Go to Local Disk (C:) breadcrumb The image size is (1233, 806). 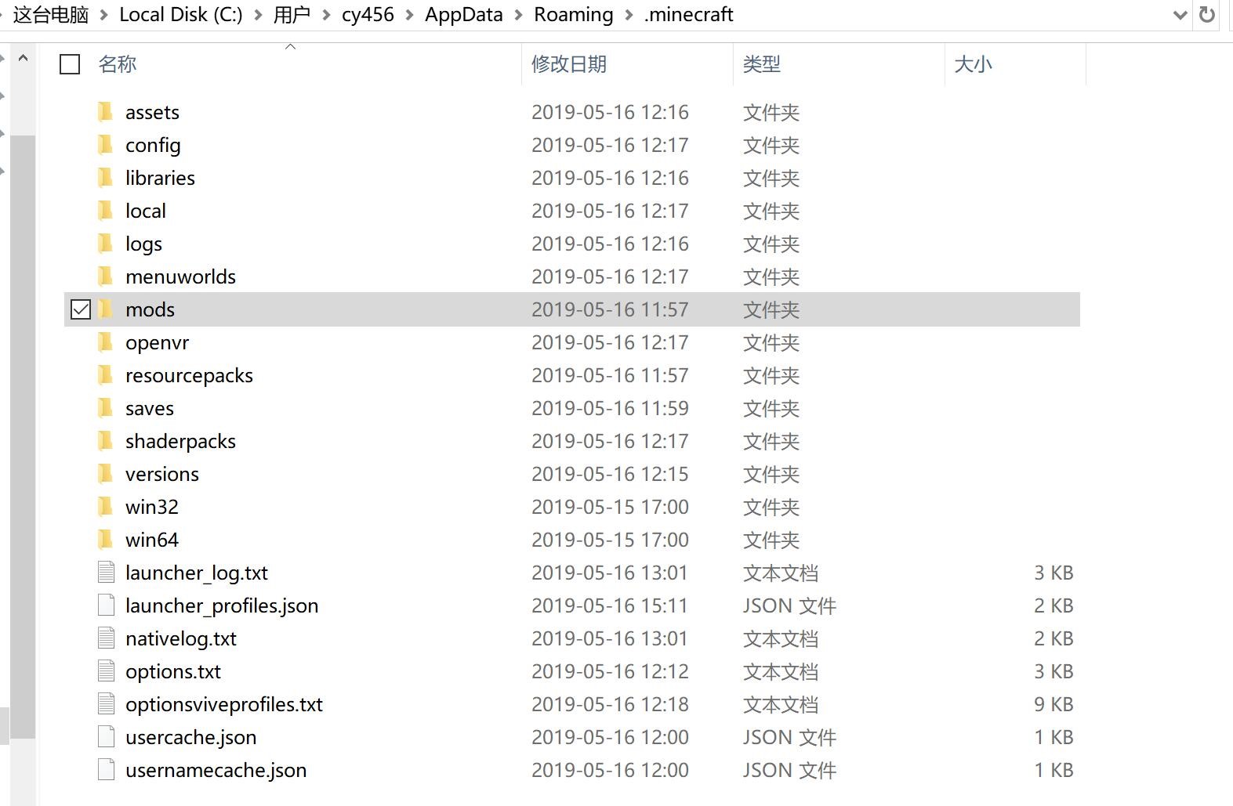click(x=180, y=15)
